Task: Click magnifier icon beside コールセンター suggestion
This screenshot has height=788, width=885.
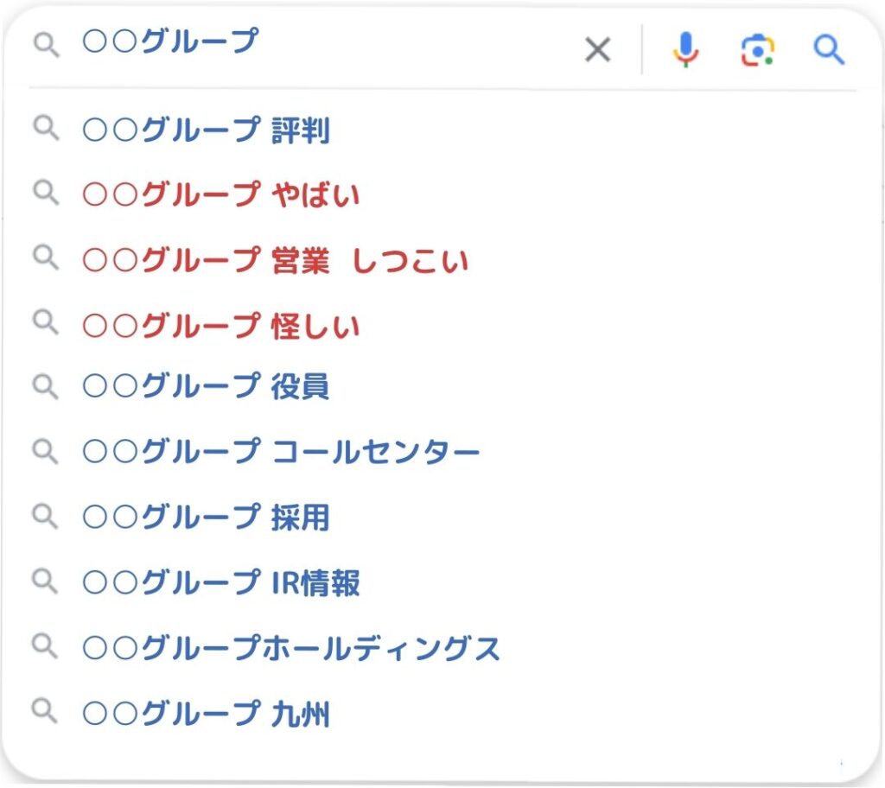Action: (46, 450)
